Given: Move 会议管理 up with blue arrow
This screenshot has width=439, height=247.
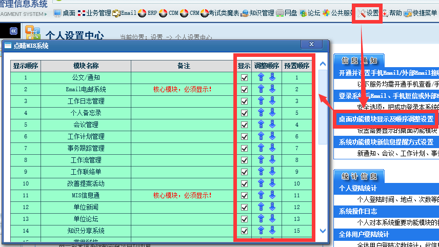Looking at the screenshot, I should point(261,125).
